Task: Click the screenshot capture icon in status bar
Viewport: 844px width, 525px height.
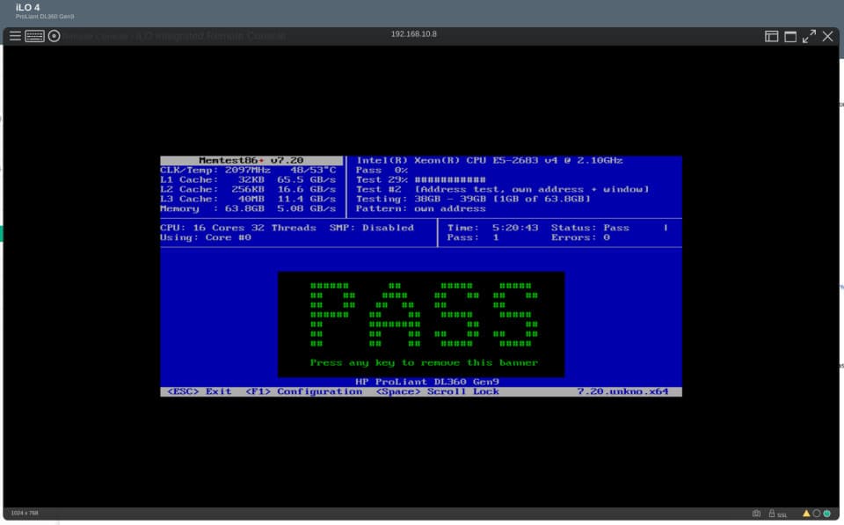Action: (756, 514)
